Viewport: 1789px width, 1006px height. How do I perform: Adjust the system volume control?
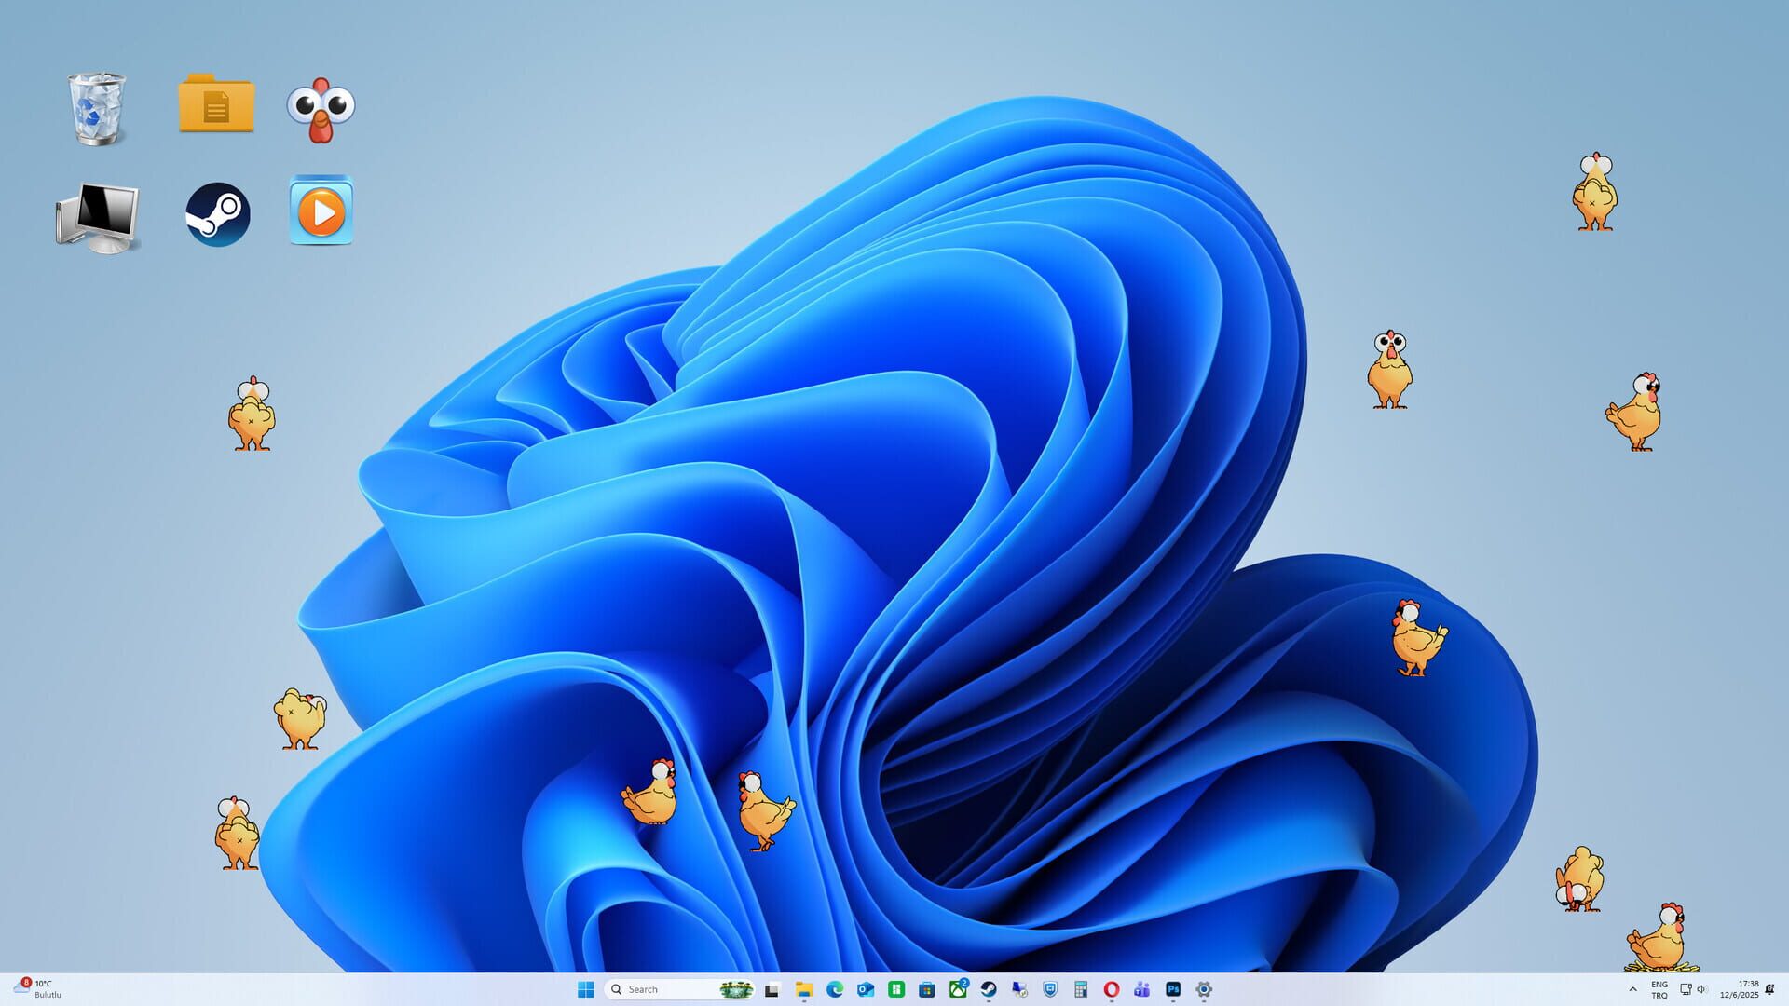click(x=1701, y=989)
